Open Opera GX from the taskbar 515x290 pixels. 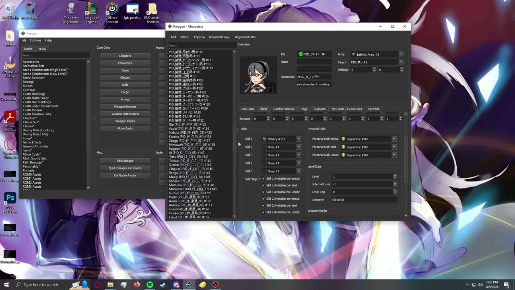[97, 285]
